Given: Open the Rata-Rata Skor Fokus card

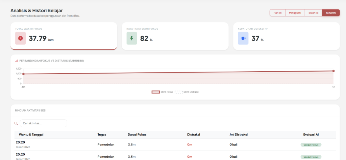Looking at the screenshot, I should tap(175, 36).
